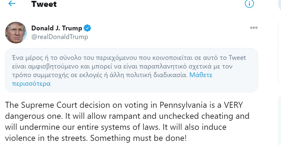The image size is (281, 145).
Task: Click the blue verified badge
Action: (87, 28)
